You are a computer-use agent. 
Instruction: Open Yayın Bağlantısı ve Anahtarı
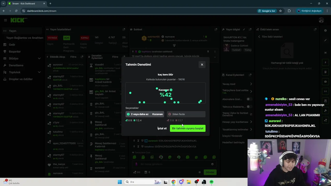[x=25, y=38]
